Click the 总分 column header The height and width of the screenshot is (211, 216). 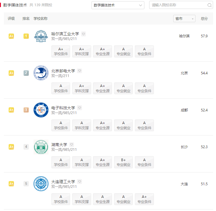(x=204, y=19)
